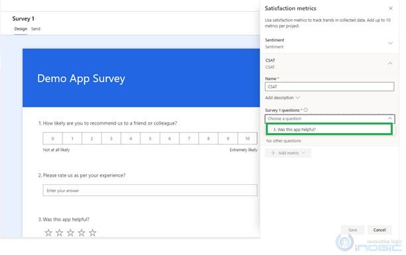Click the fifth star rating icon
This screenshot has width=406, height=255.
[x=92, y=232]
